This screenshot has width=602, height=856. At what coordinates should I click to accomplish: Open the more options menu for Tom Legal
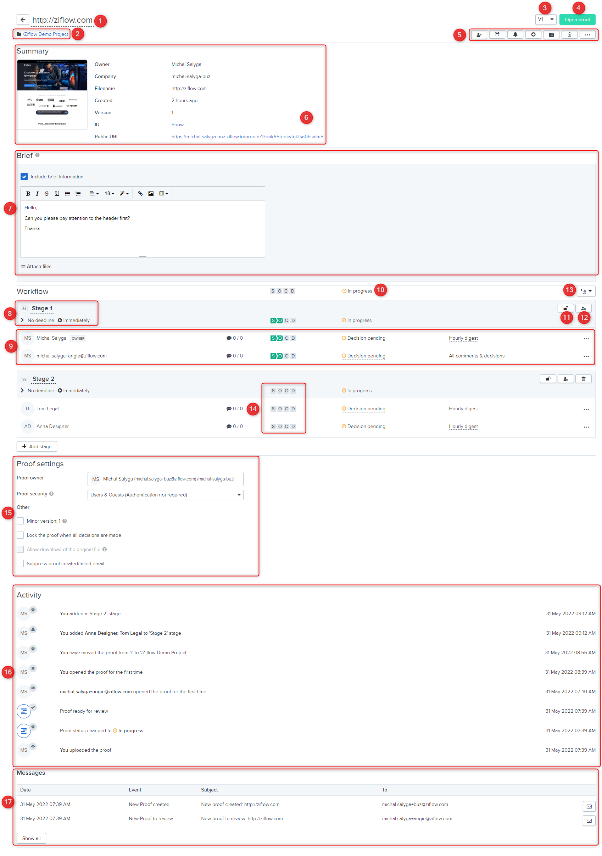coord(586,409)
